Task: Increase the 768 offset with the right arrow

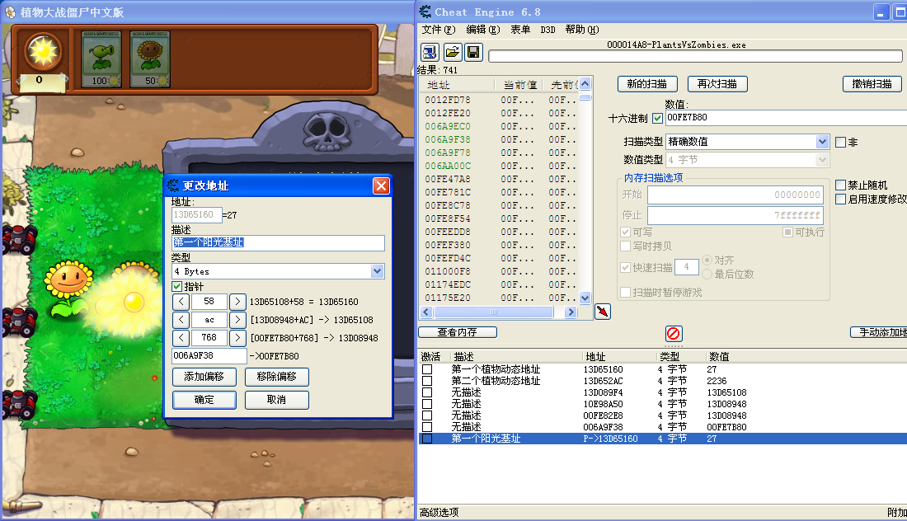Action: coord(237,338)
